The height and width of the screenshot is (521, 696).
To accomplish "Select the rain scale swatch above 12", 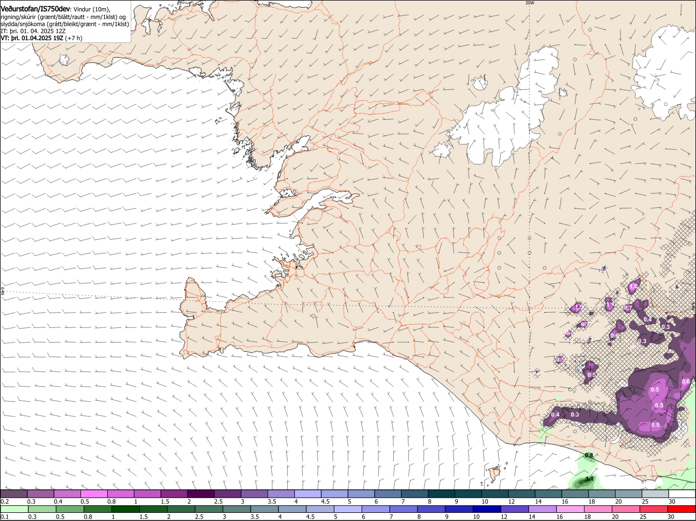I will (514, 509).
